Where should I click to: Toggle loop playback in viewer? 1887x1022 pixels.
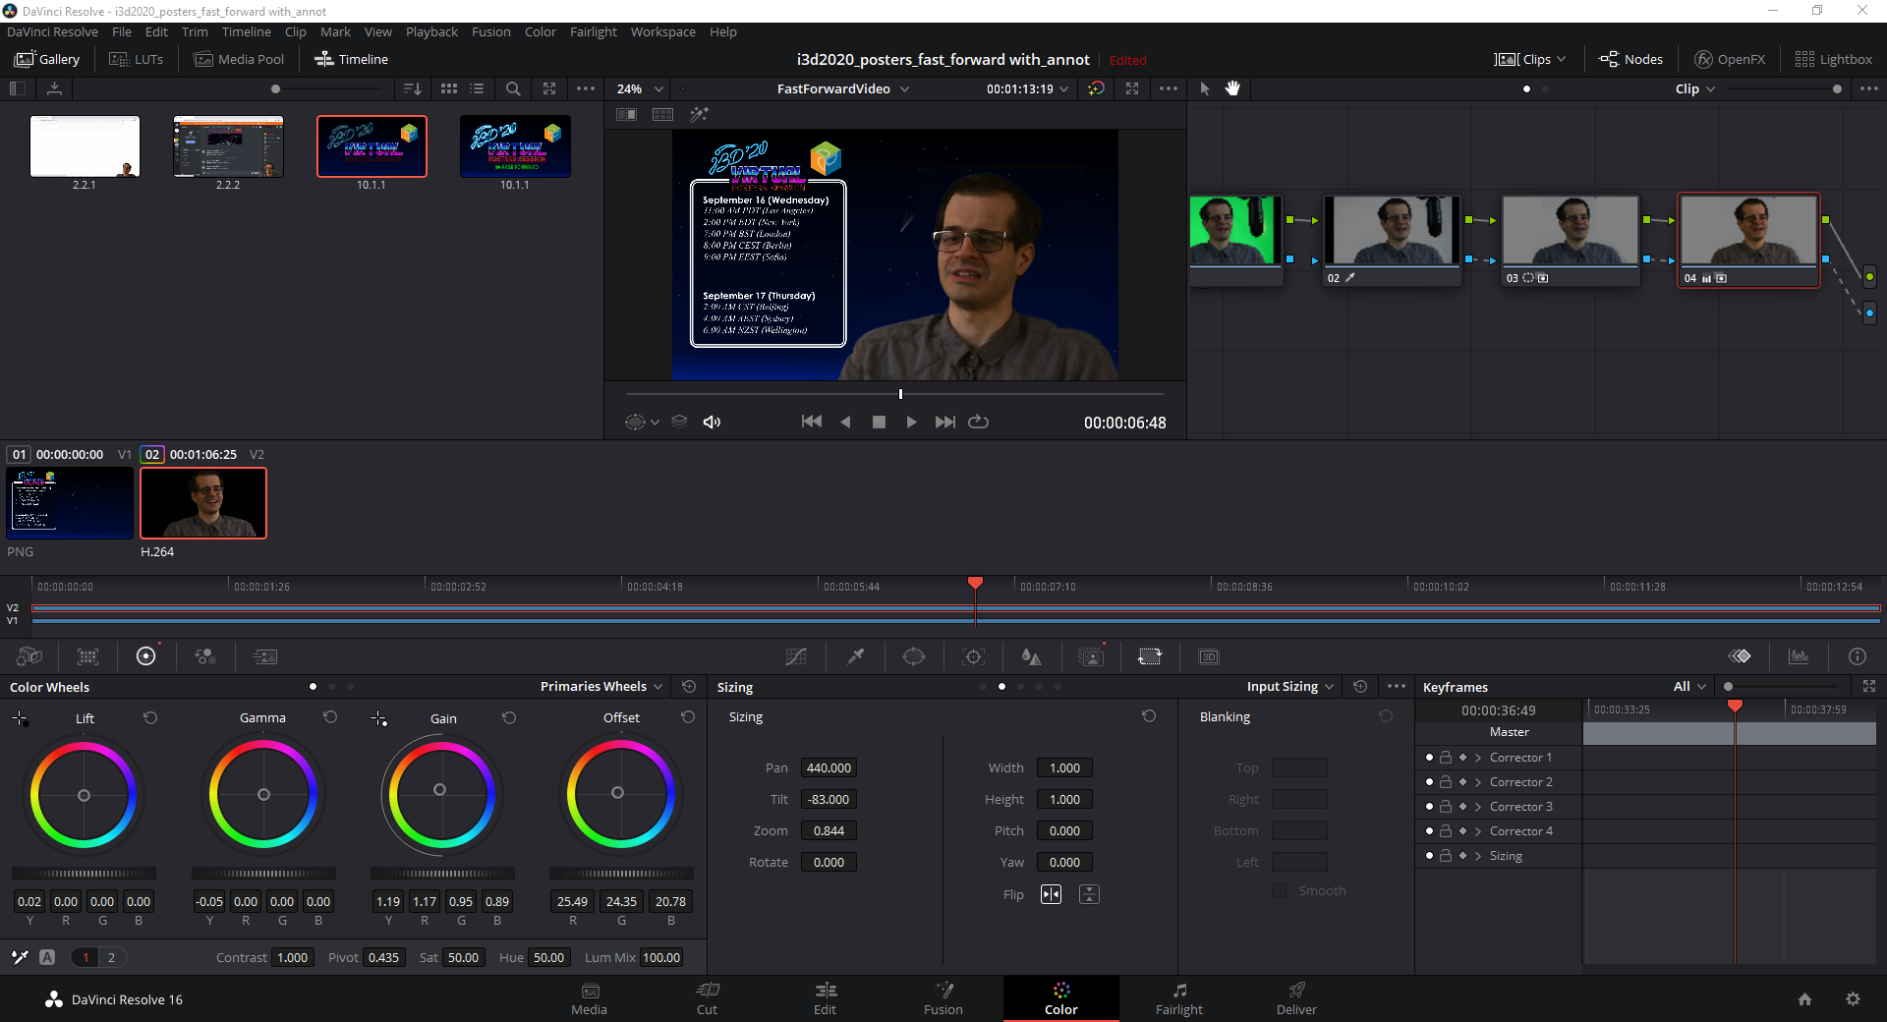point(978,423)
